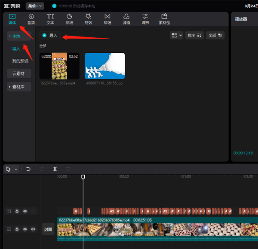The height and width of the screenshot is (249, 258).
Task: Click the undo arrow in timeline toolbar
Action: pos(28,169)
